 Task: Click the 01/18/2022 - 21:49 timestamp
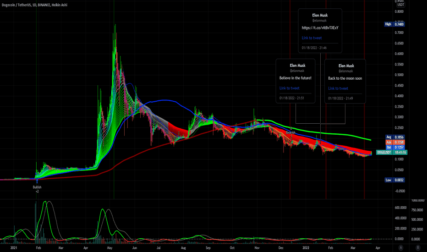(x=340, y=98)
